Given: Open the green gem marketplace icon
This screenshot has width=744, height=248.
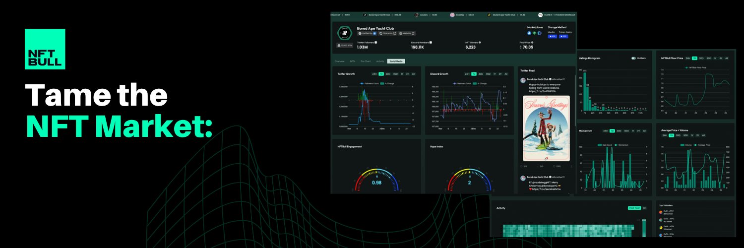Looking at the screenshot, I should coord(534,33).
